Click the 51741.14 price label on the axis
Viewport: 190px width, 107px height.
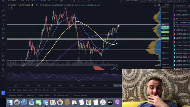(x=165, y=25)
